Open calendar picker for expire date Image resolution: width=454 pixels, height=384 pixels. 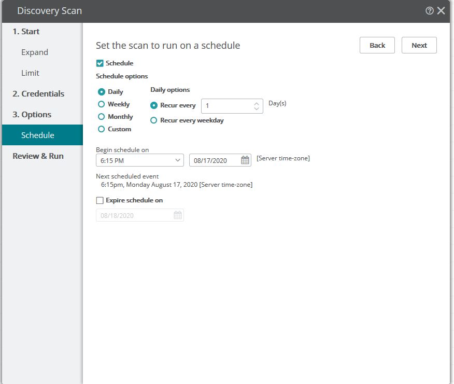click(177, 215)
